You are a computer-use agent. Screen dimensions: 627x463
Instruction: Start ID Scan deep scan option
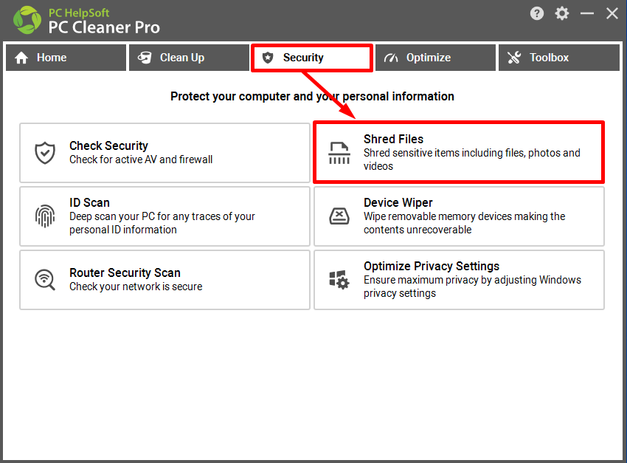click(164, 216)
